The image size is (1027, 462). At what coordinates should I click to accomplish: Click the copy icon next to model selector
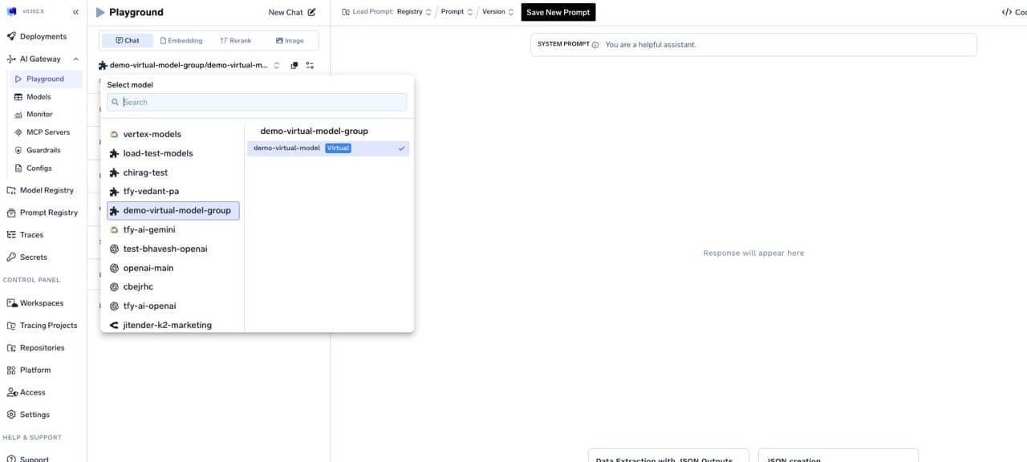point(293,65)
